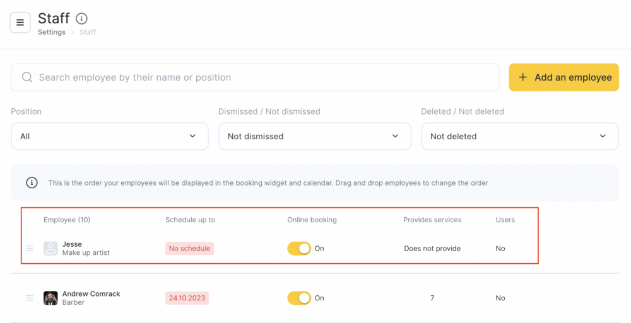Open Andrew Comrack's employee name
This screenshot has height=323, width=631.
(91, 293)
